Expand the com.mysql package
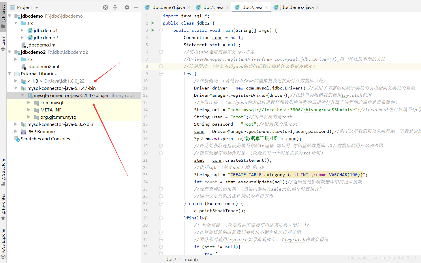The height and width of the screenshot is (263, 421). [x=29, y=102]
